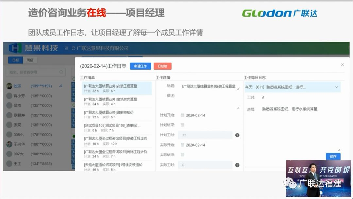Collapse the 今天 (6 H) log entry chevron
Image resolution: width=353 pixels, height=199 pixels.
point(337,87)
